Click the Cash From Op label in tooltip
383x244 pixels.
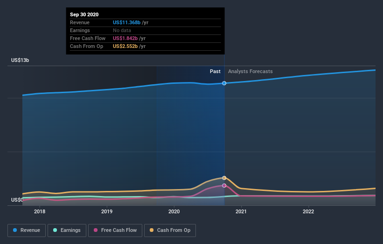86,46
